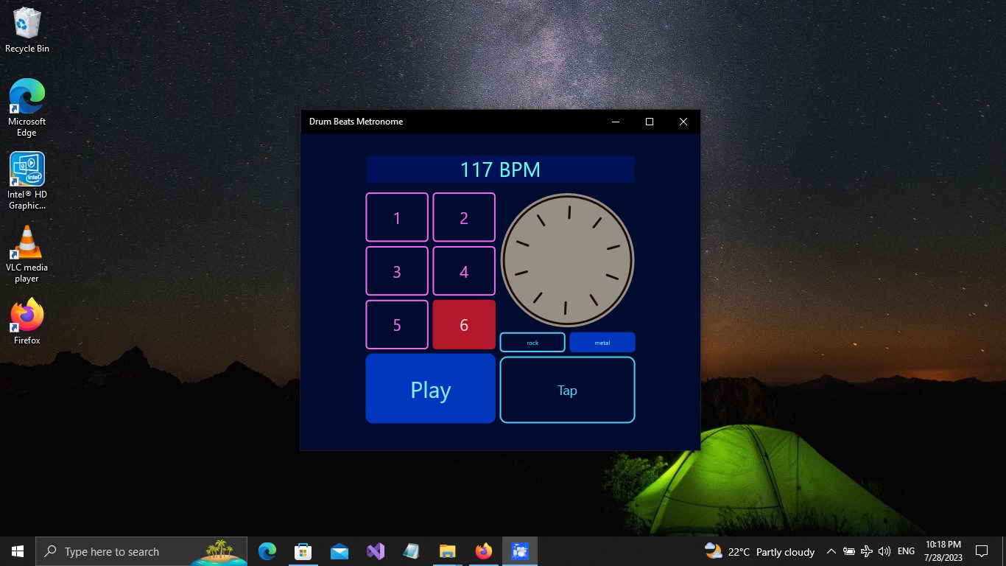Image resolution: width=1006 pixels, height=566 pixels.
Task: Disable the metal drum style
Action: pos(602,342)
